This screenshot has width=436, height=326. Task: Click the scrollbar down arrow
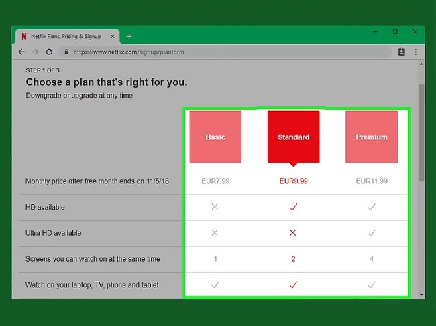[421, 294]
